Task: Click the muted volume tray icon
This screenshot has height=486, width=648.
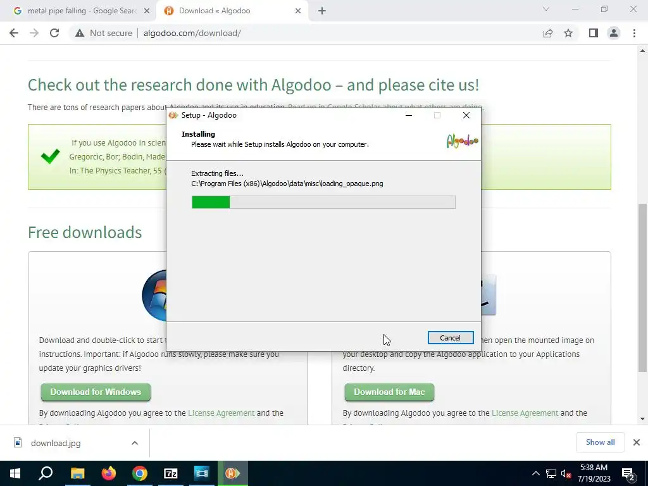Action: coord(566,473)
